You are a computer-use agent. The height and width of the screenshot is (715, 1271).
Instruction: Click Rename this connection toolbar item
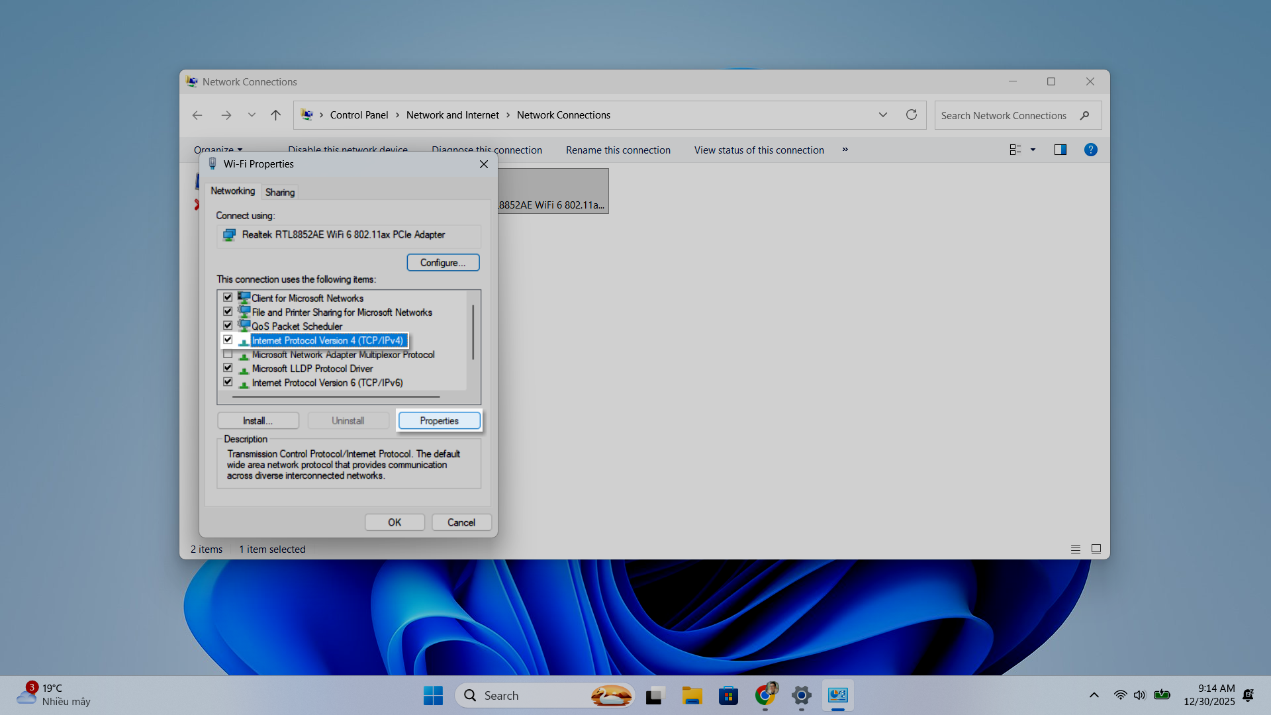coord(618,150)
